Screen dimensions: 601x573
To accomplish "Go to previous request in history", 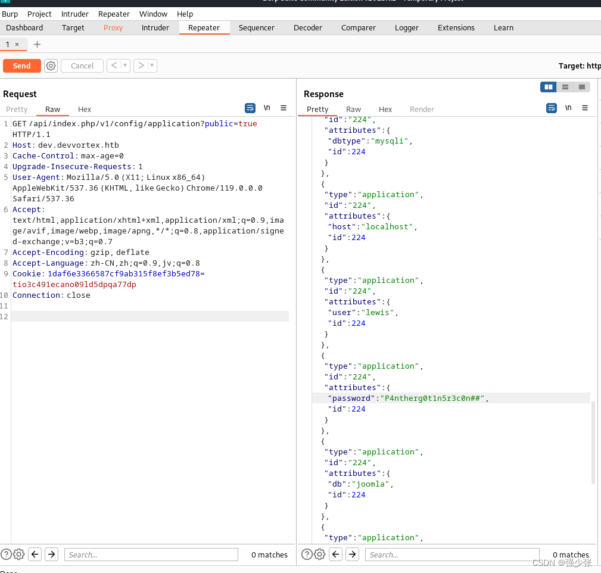I will [x=114, y=66].
